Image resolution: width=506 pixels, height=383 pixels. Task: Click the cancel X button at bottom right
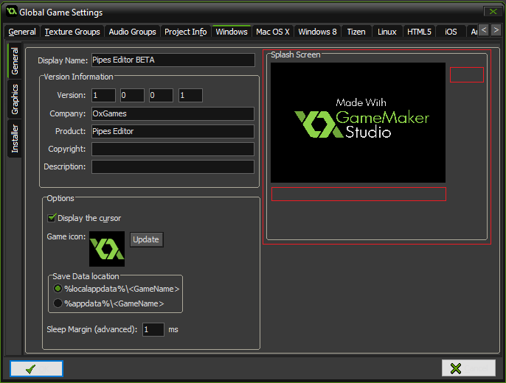(468, 368)
